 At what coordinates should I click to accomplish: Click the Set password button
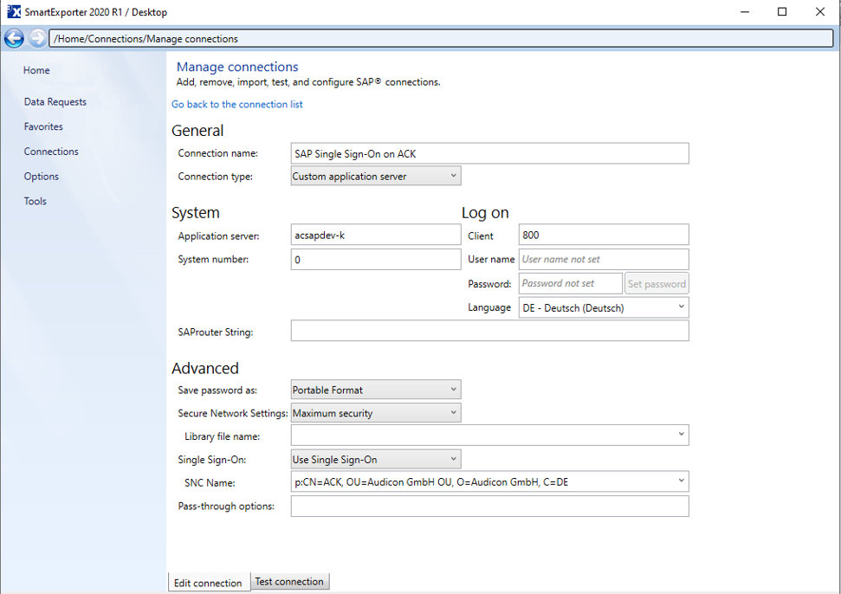click(x=657, y=283)
